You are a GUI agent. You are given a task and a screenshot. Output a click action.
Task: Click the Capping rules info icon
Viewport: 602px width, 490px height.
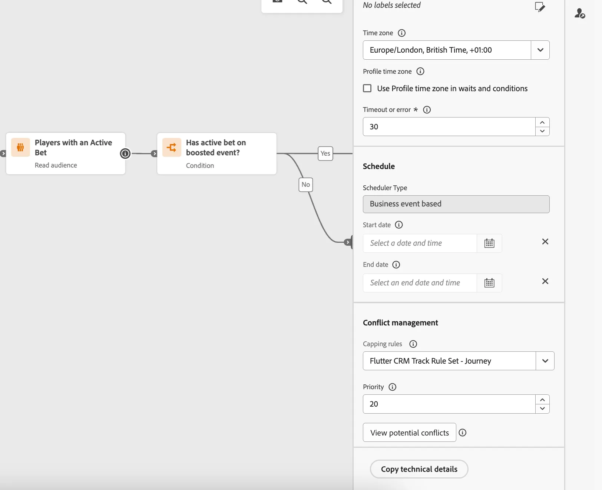pos(413,344)
